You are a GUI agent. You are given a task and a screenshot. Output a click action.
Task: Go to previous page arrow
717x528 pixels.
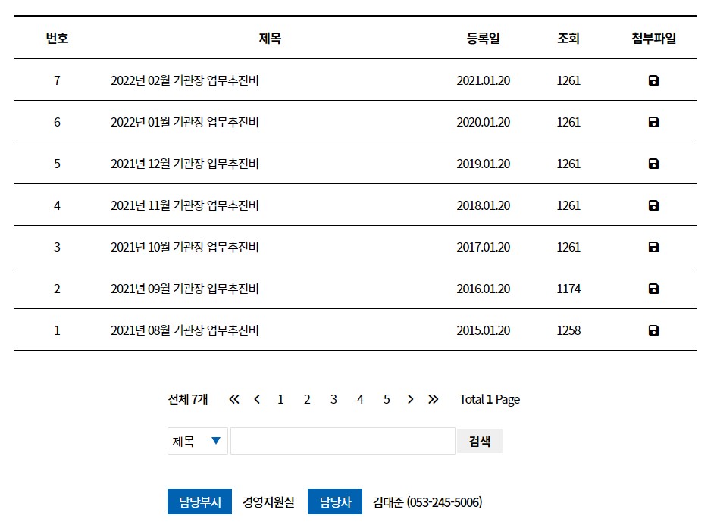point(257,399)
